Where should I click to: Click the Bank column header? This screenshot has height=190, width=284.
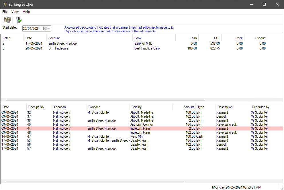point(154,38)
